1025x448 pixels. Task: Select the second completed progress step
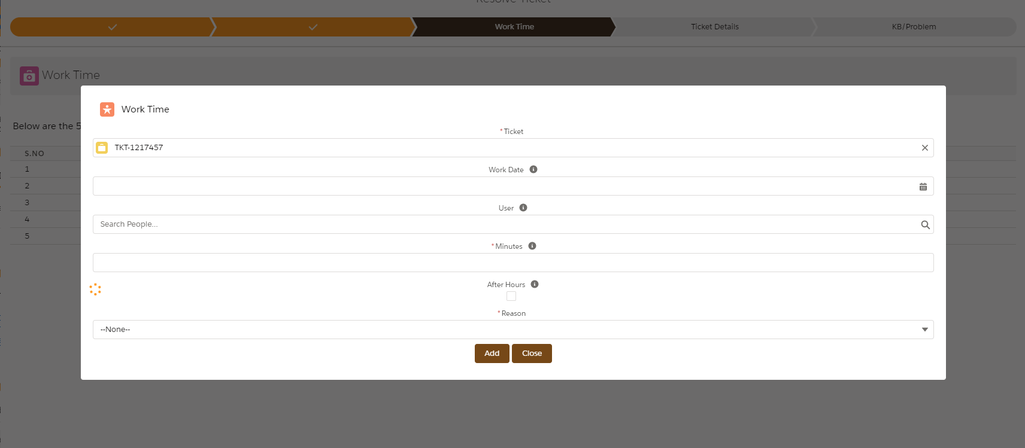tap(313, 27)
